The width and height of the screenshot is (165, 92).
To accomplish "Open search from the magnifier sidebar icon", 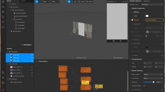I will [x=3, y=27].
